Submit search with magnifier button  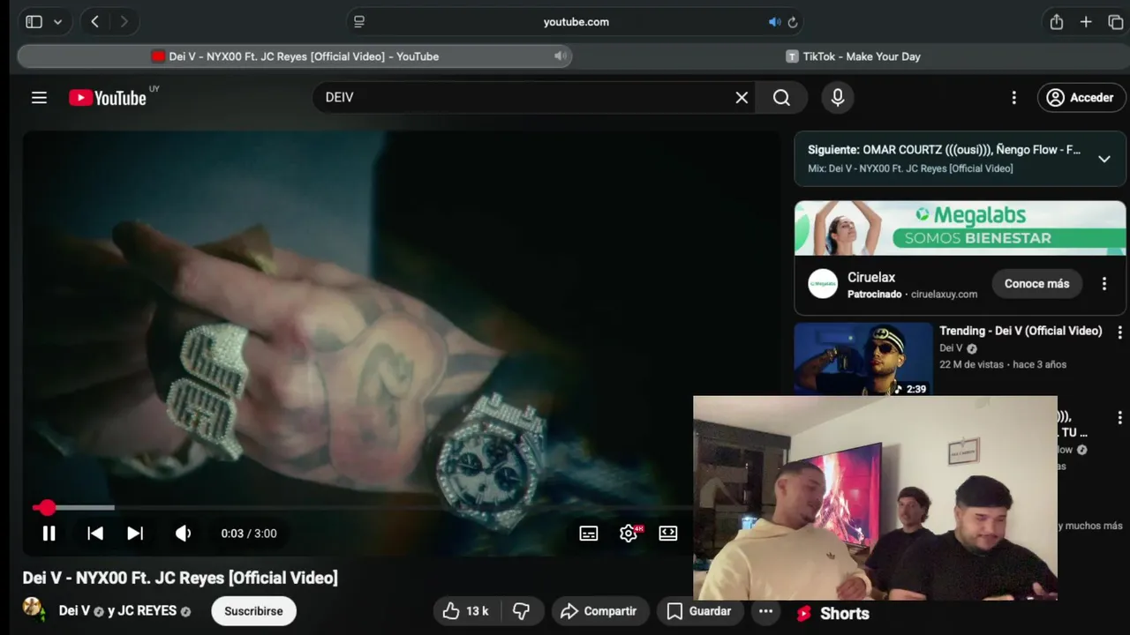781,98
